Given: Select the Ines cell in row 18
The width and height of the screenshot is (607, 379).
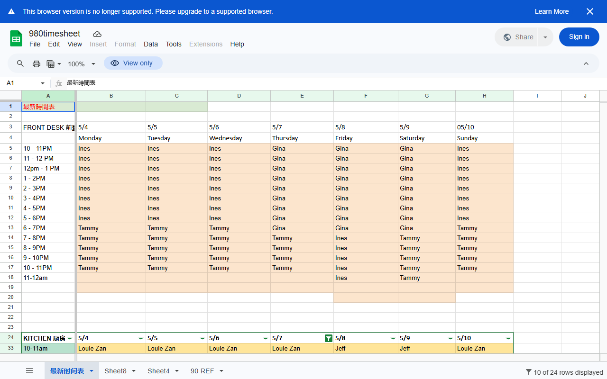Looking at the screenshot, I should pos(366,278).
